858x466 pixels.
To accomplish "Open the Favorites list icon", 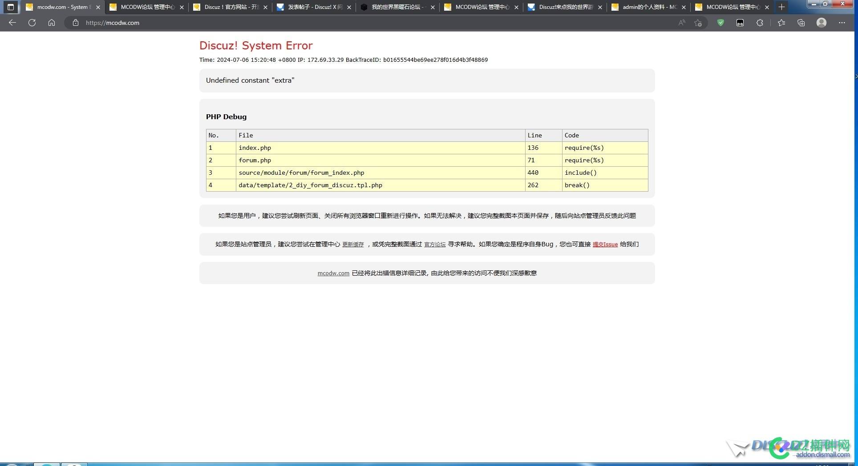I will coord(781,23).
